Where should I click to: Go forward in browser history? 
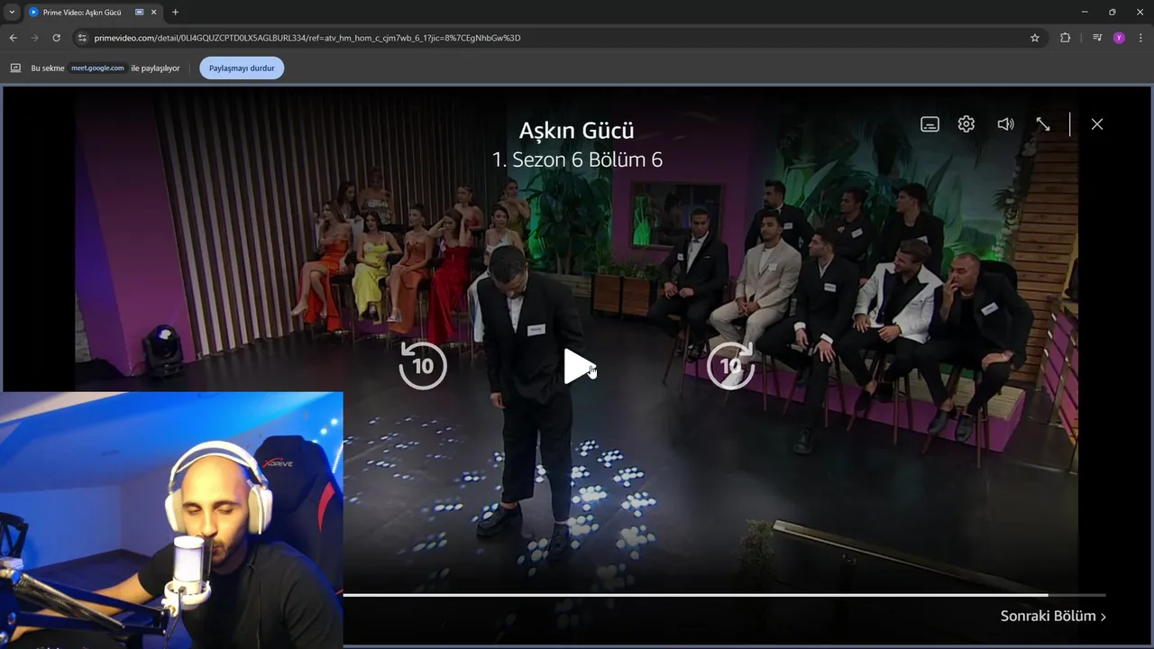click(x=34, y=38)
